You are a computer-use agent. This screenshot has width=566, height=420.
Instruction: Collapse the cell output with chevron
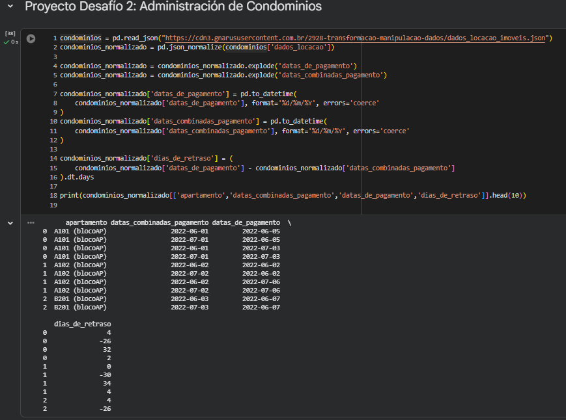10,222
